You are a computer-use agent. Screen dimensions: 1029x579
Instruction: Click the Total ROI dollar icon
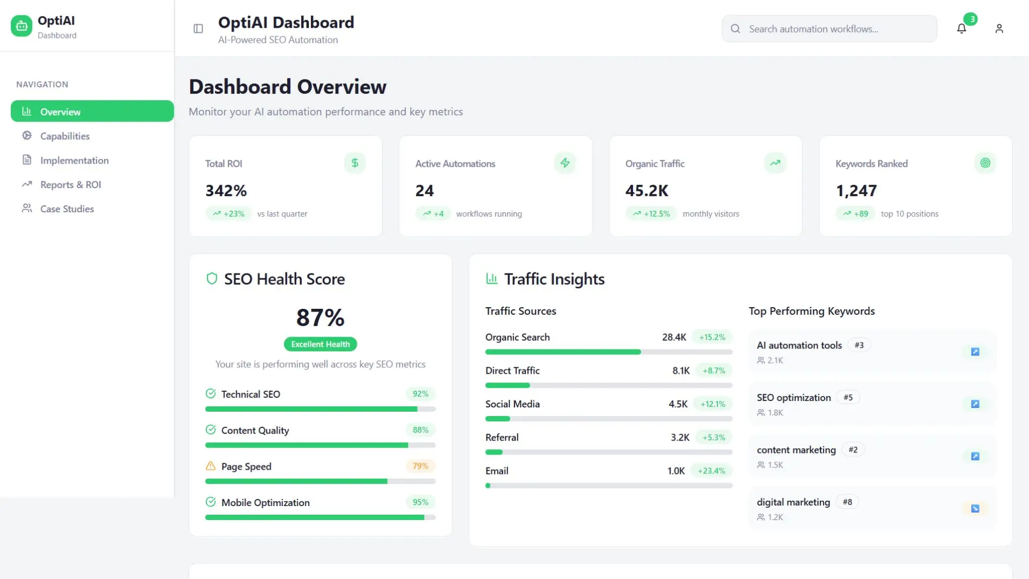click(355, 163)
